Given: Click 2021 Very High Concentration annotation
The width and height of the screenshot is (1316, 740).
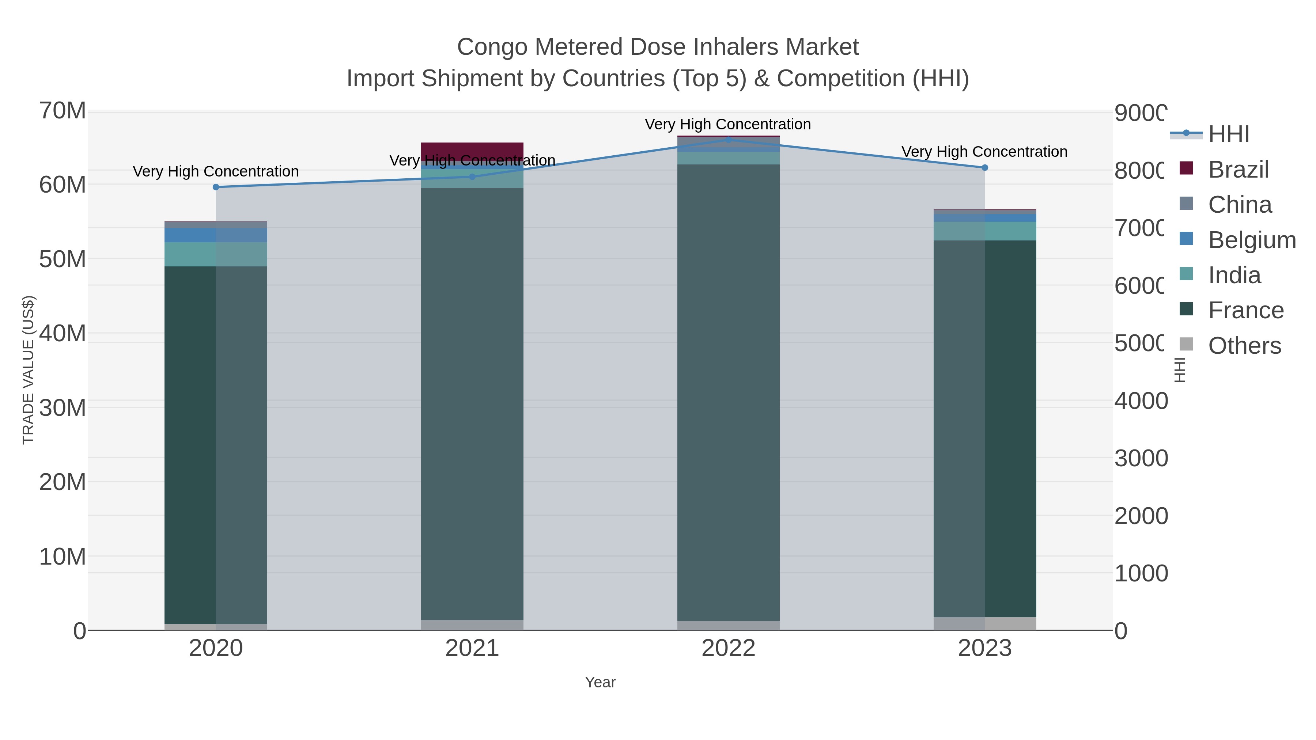Looking at the screenshot, I should (472, 160).
